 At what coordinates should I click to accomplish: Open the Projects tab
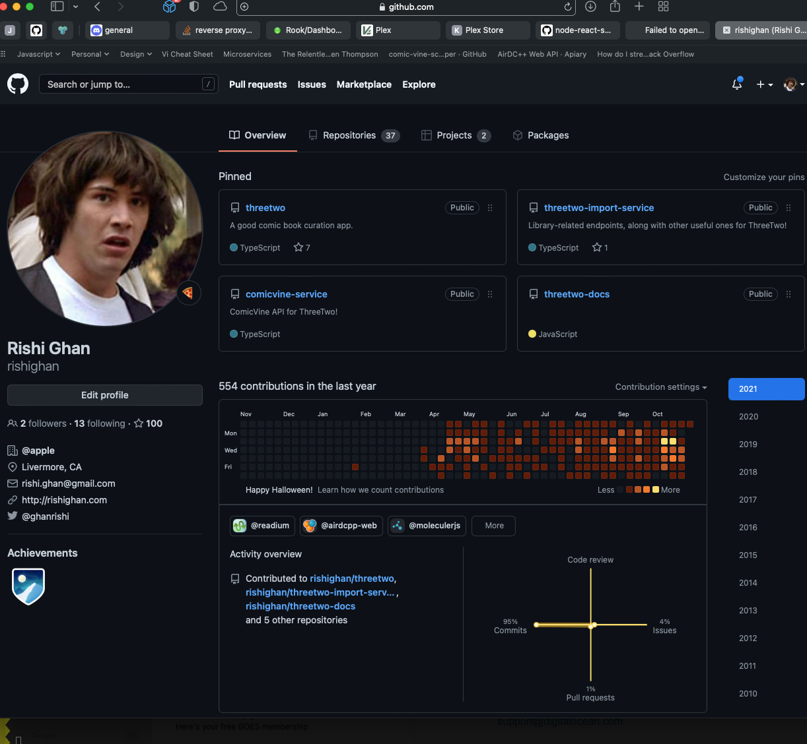(456, 135)
